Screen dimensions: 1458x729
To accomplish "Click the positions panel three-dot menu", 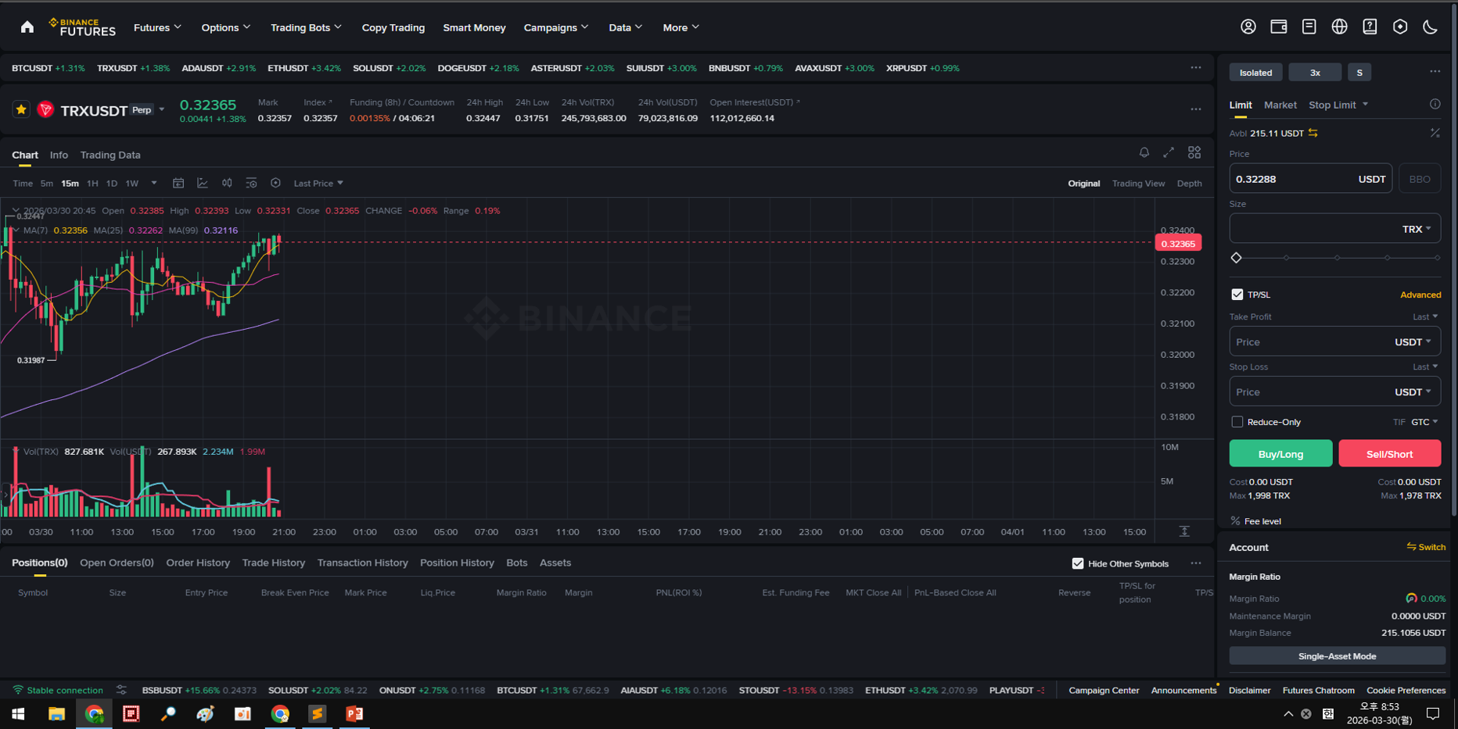I will coord(1196,563).
